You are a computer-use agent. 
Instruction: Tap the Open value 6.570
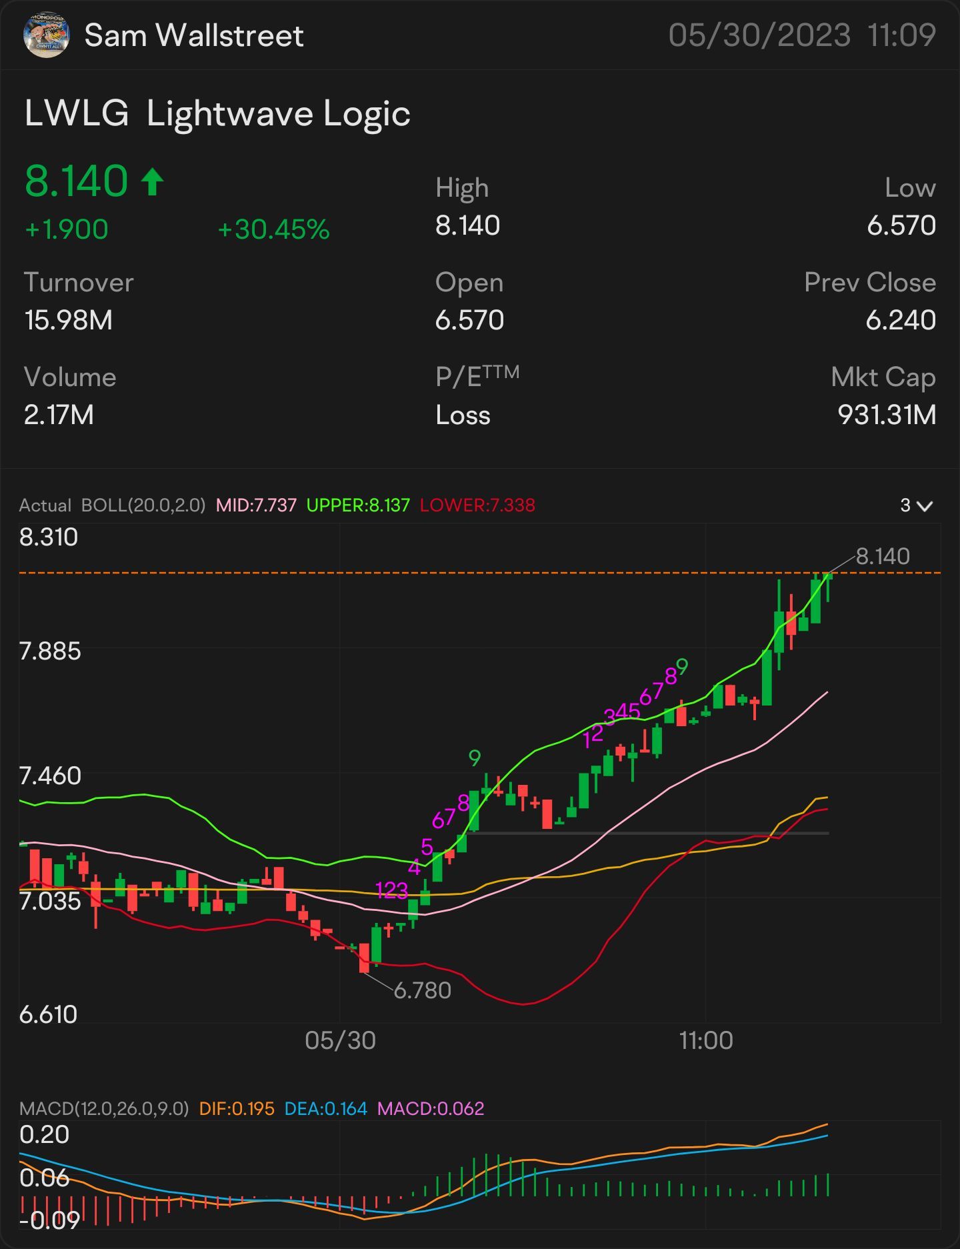tap(469, 320)
